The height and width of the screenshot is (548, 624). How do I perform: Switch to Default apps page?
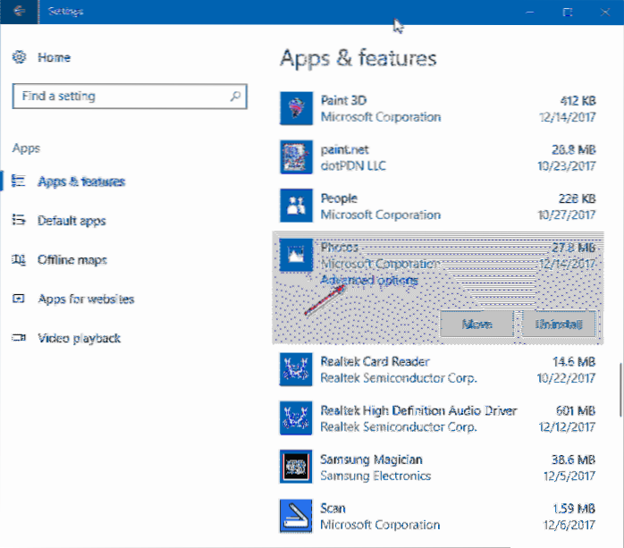point(72,221)
